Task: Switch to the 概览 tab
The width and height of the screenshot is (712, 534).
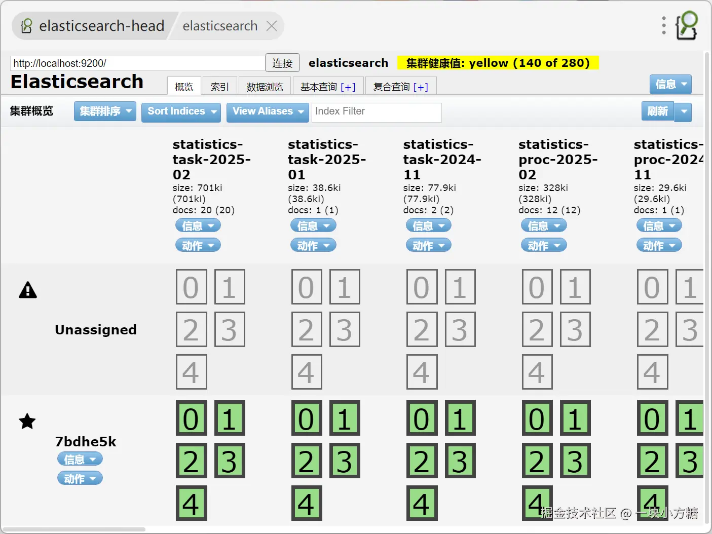Action: (184, 87)
